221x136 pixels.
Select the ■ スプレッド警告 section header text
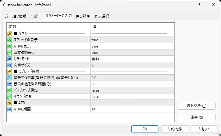click(x=26, y=71)
